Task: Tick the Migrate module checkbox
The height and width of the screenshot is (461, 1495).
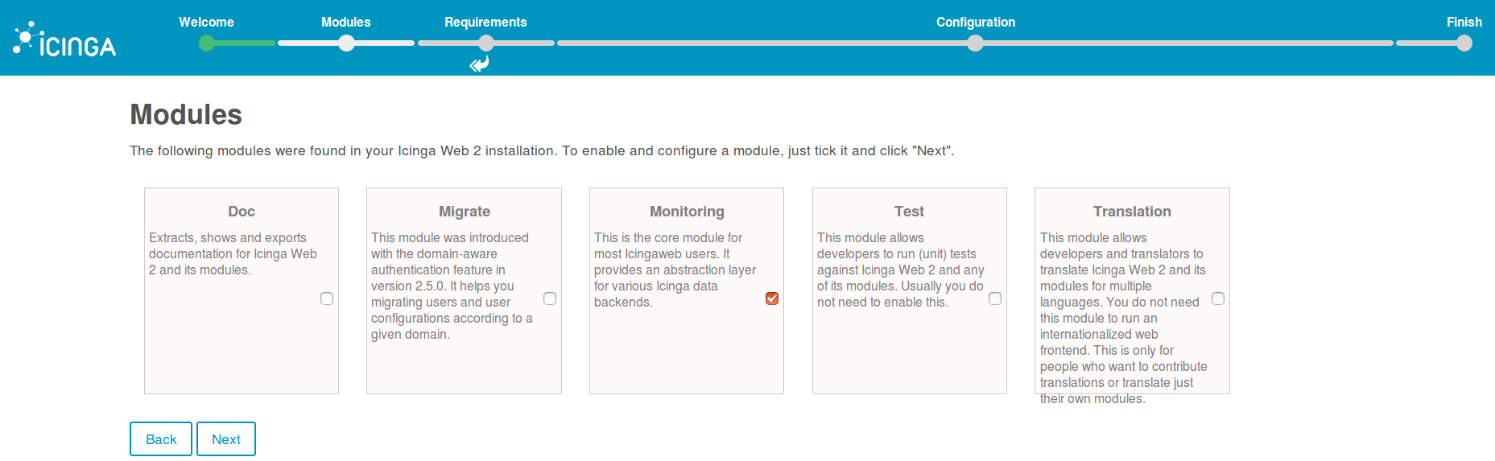Action: (550, 298)
